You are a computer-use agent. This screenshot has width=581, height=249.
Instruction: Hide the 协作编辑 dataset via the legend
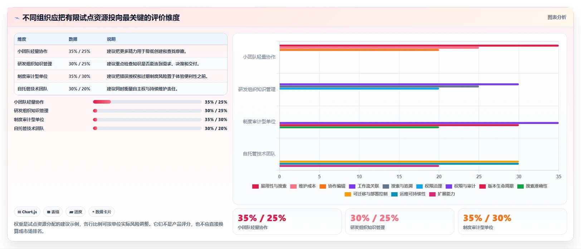click(x=332, y=186)
